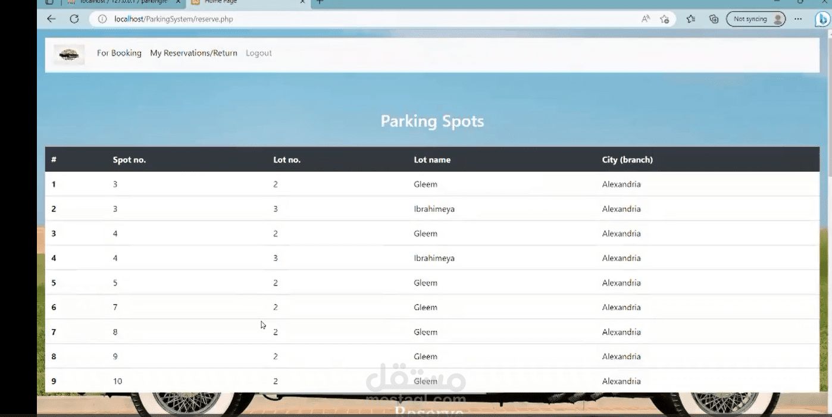
Task: Reload the page using the refresh icon
Action: point(74,19)
